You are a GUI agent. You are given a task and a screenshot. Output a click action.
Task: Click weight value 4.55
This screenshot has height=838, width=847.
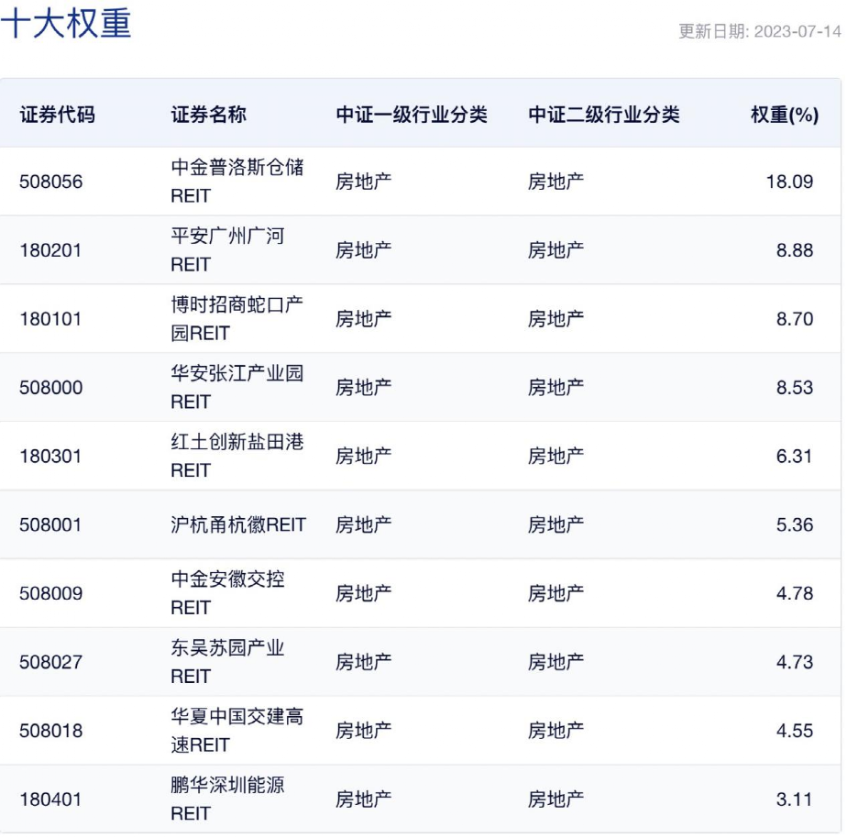coord(795,731)
